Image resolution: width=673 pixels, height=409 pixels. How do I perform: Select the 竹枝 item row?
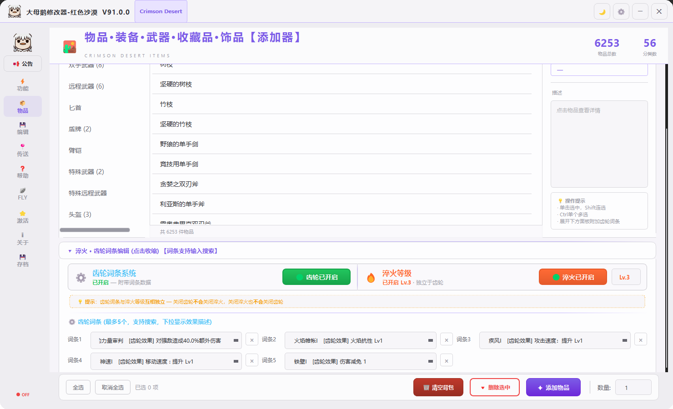342,104
